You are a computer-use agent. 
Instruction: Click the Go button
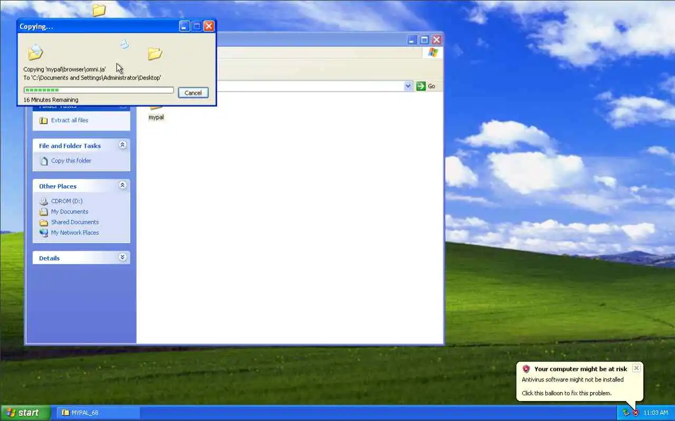pos(426,86)
